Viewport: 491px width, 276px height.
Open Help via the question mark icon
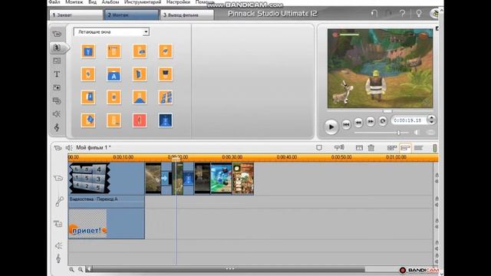tap(402, 14)
